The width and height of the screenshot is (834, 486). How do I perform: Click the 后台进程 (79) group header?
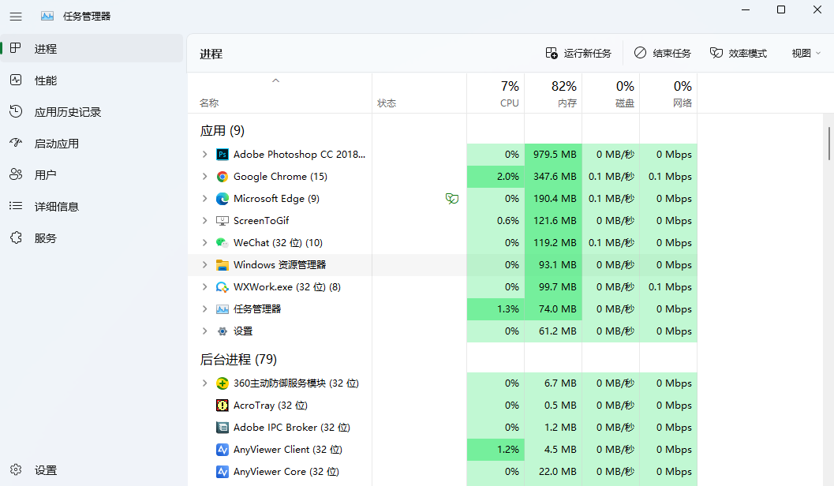pos(238,360)
